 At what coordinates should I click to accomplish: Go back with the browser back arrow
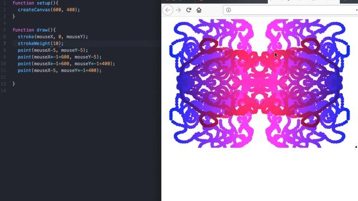point(168,10)
